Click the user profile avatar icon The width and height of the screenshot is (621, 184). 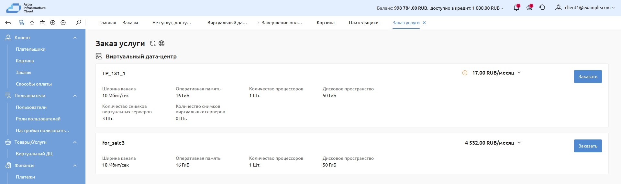558,7
